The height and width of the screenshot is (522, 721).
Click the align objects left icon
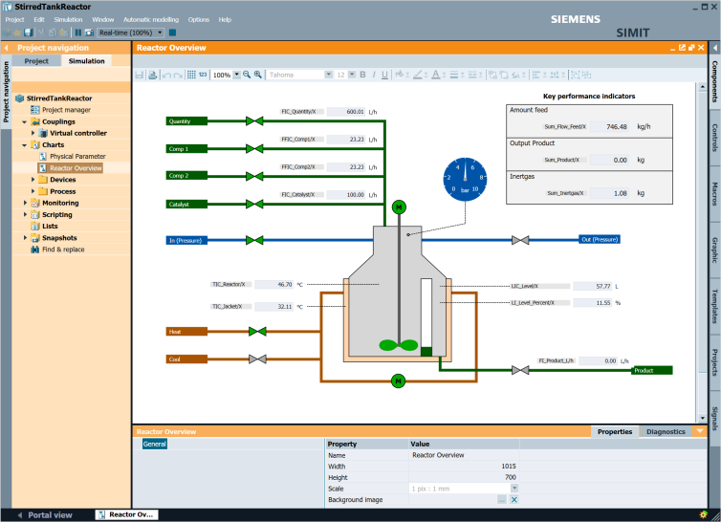click(x=536, y=75)
